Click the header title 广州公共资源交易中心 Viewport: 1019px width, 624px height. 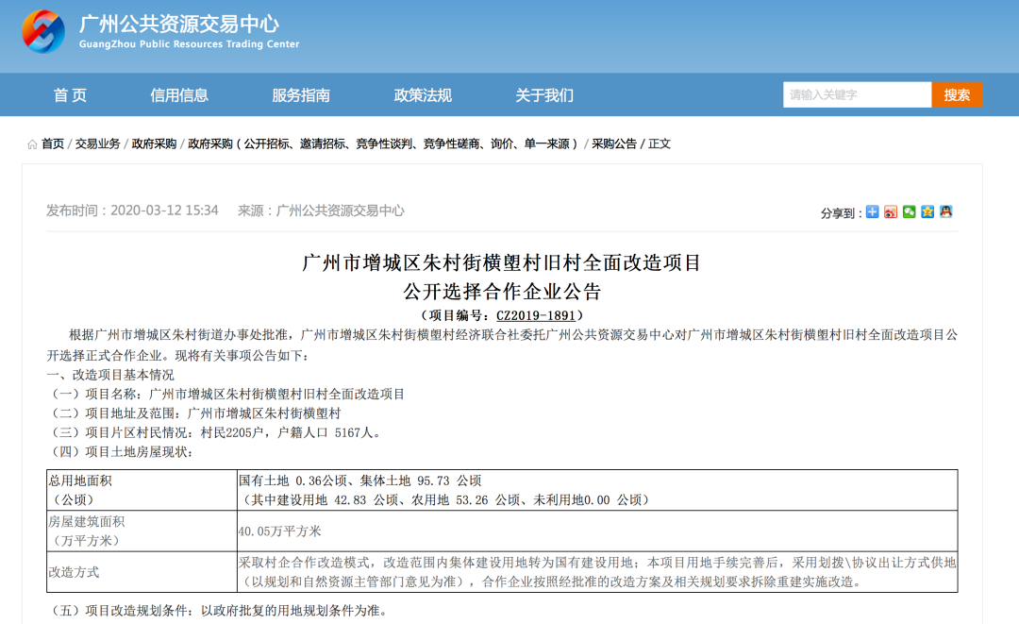(x=179, y=24)
